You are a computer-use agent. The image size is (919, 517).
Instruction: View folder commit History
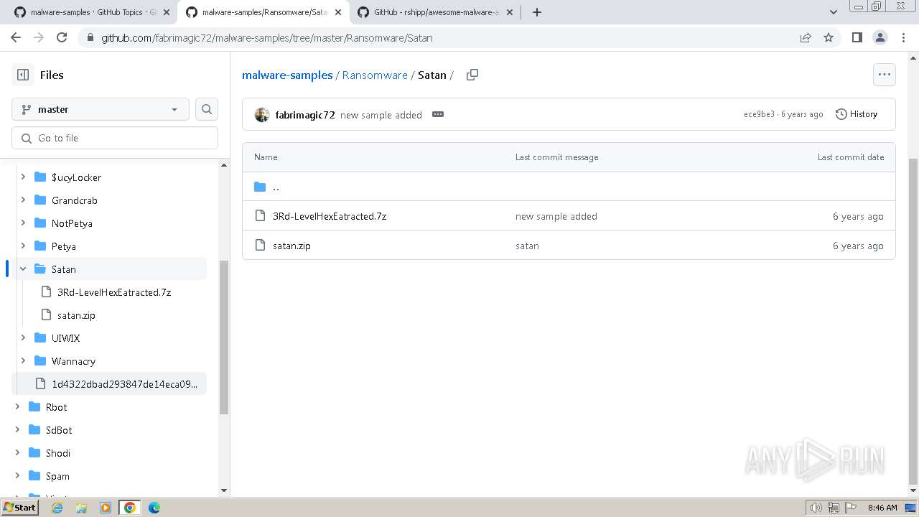(x=857, y=114)
